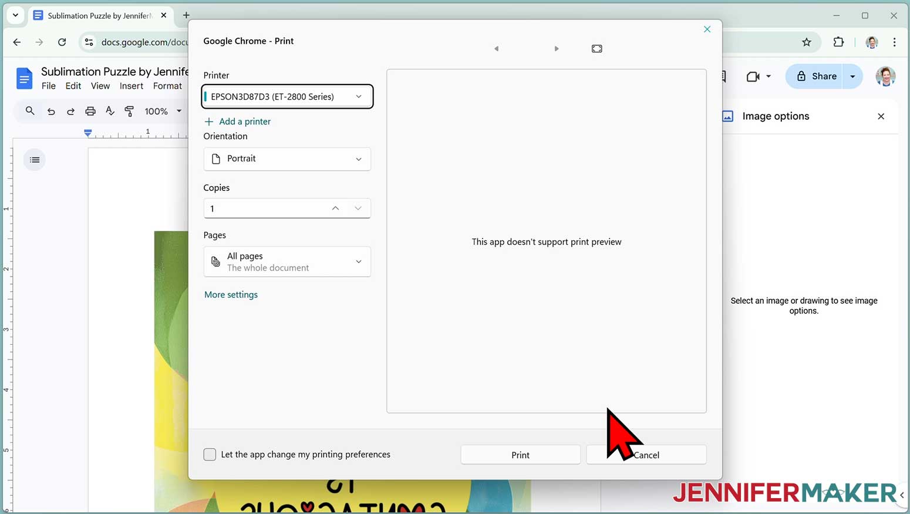This screenshot has height=514, width=910.
Task: Open the Share options dropdown arrow
Action: (853, 76)
